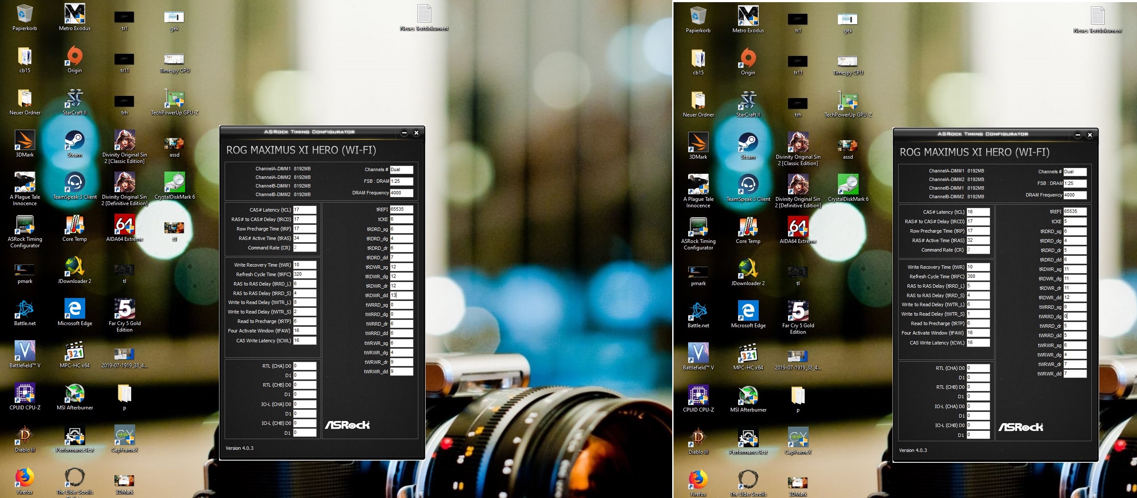The width and height of the screenshot is (1137, 498).
Task: Click the CAS# Latency field showing 17
Action: (305, 210)
